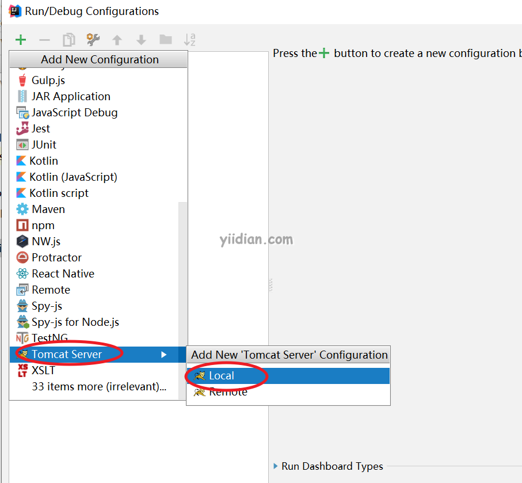Click the minus Remove Configuration icon
Screen dimensions: 522x483
44,40
